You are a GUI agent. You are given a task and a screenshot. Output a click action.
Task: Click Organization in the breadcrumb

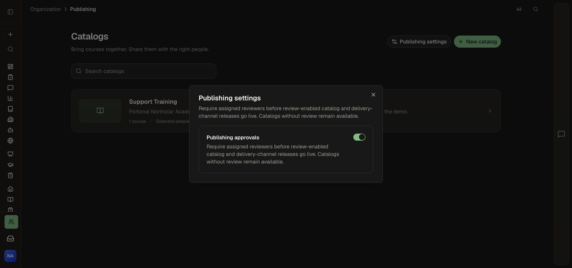(x=45, y=9)
